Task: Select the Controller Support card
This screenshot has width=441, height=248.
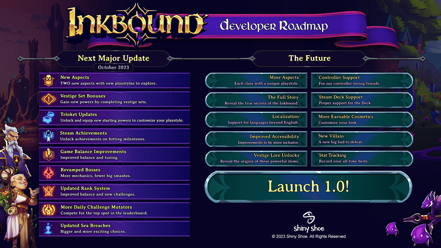Action: [362, 80]
